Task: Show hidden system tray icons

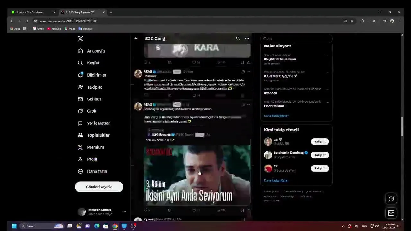Action: (x=343, y=226)
